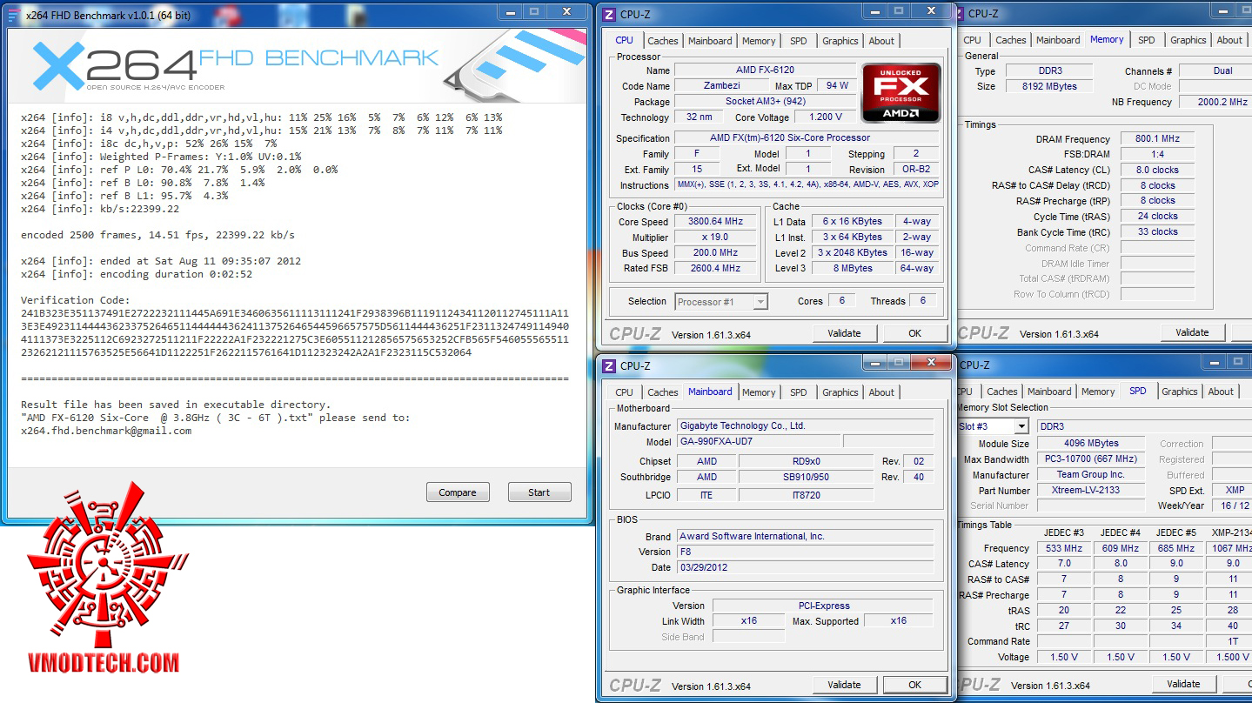Click the AMD FX Unlocked processor logo
Viewport: 1252px width, 703px height.
pyautogui.click(x=901, y=93)
